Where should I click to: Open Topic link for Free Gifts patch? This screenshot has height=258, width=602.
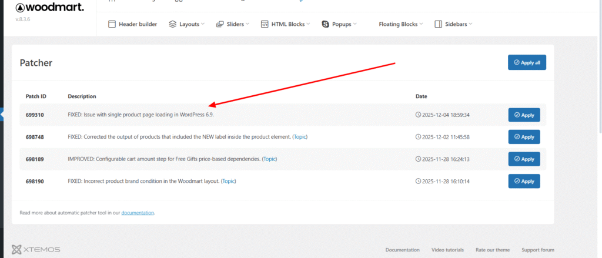pos(269,159)
